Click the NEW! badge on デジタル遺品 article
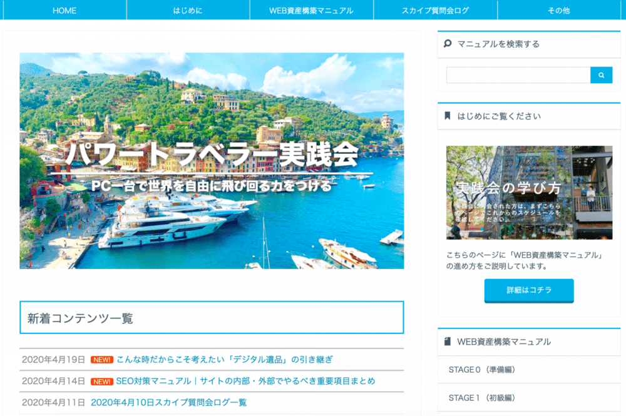Screen dimensions: 626x416 [102, 360]
